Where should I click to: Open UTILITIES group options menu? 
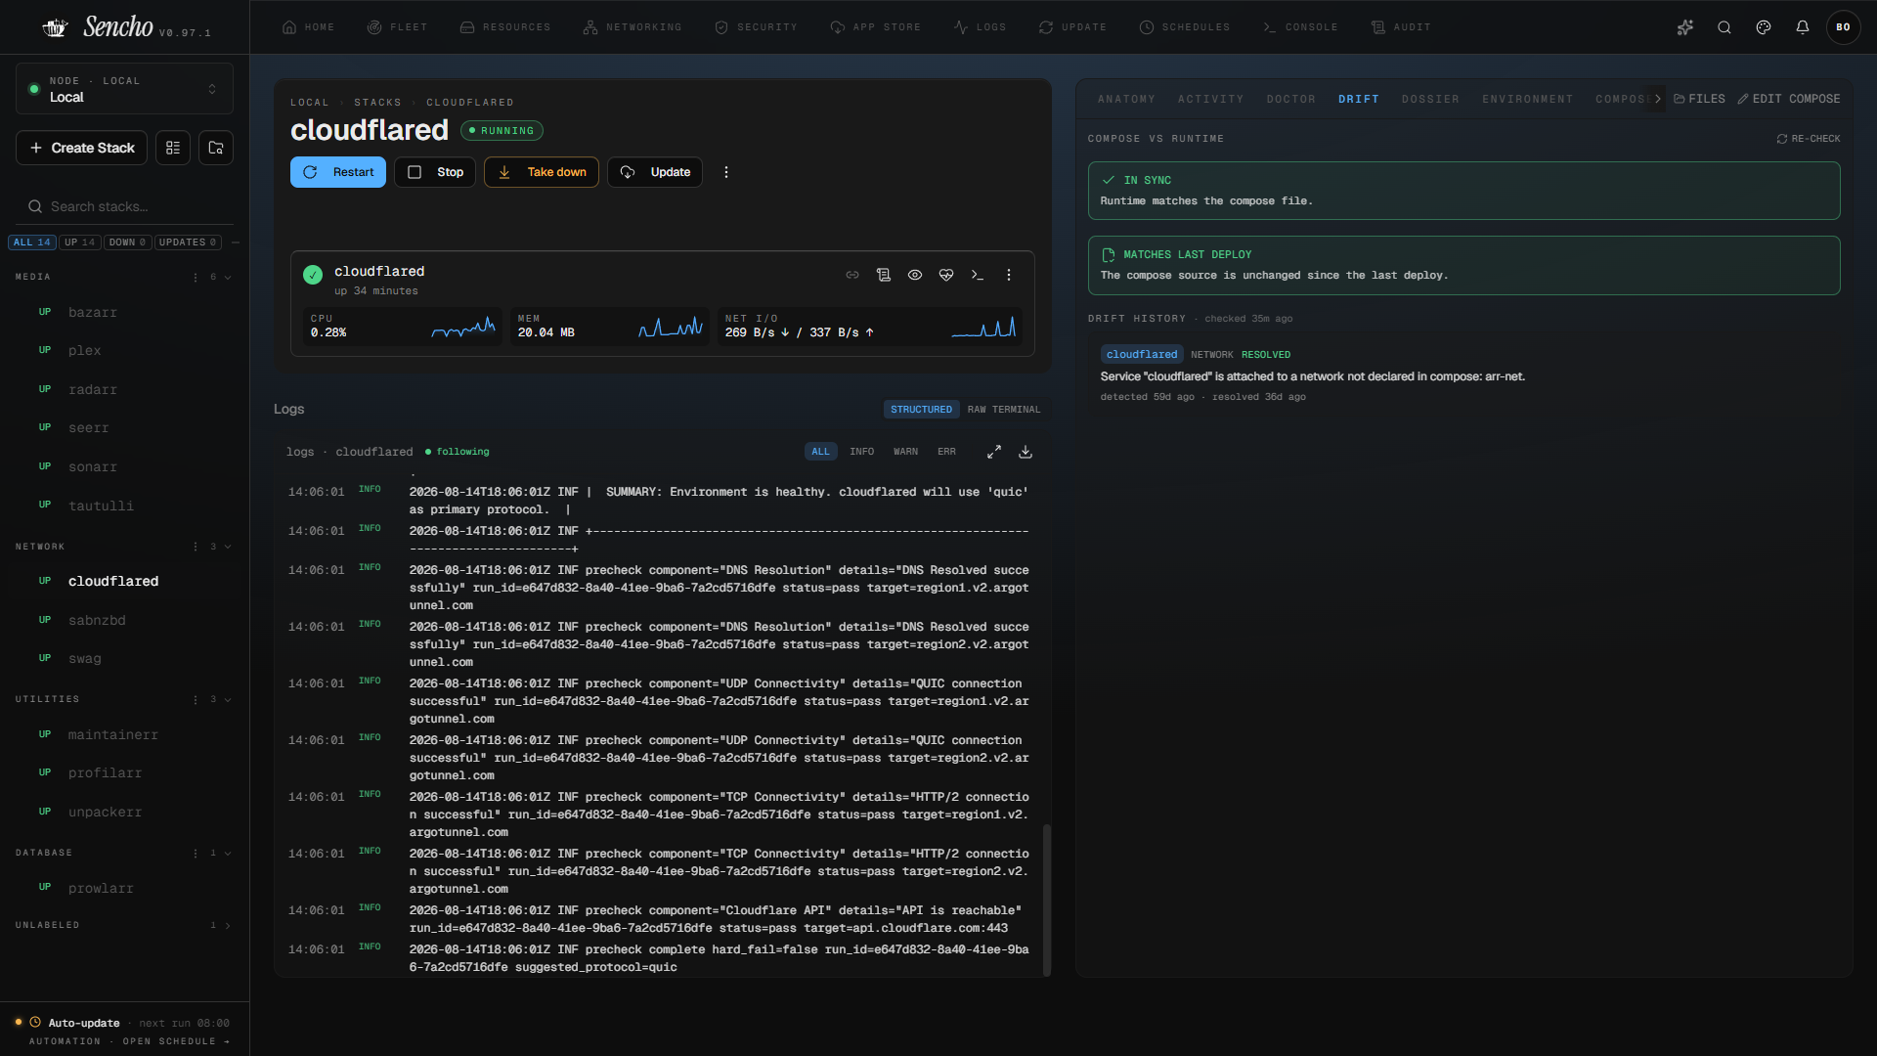click(196, 699)
